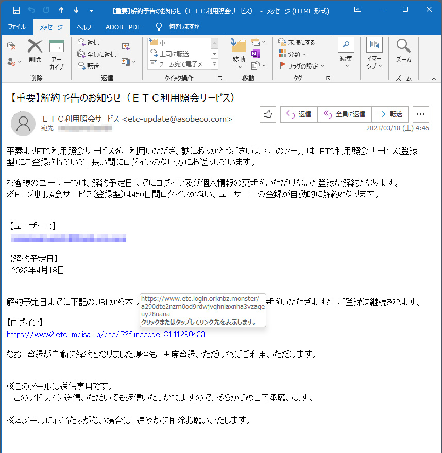
Task: Open the 編集 search dropdown
Action: pyautogui.click(x=346, y=53)
